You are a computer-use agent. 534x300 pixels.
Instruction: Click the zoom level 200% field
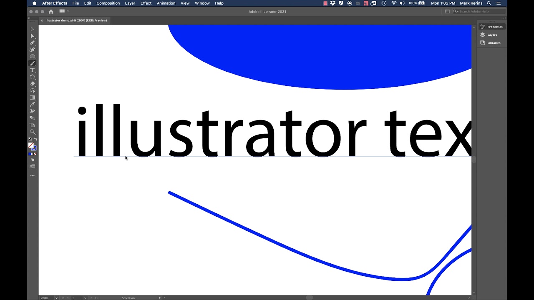(47, 298)
